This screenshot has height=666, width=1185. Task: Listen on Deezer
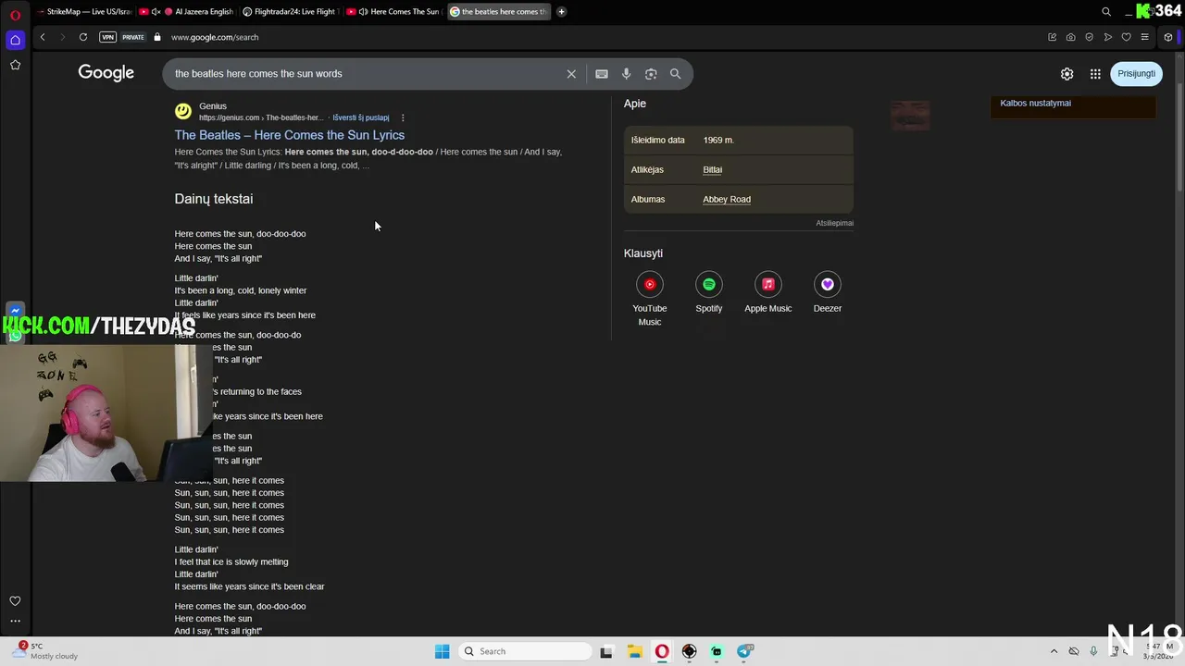[x=827, y=293]
